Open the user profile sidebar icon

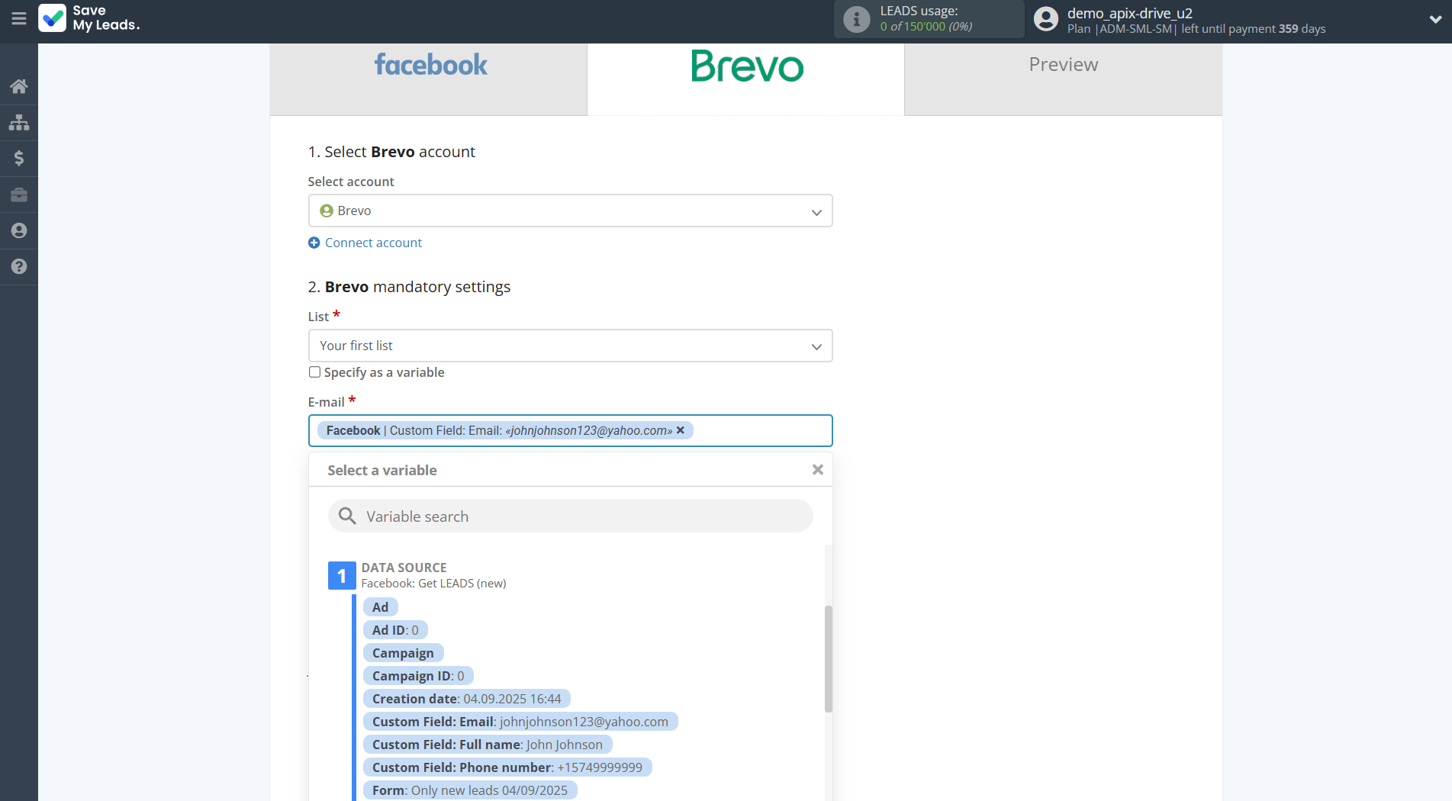19,230
